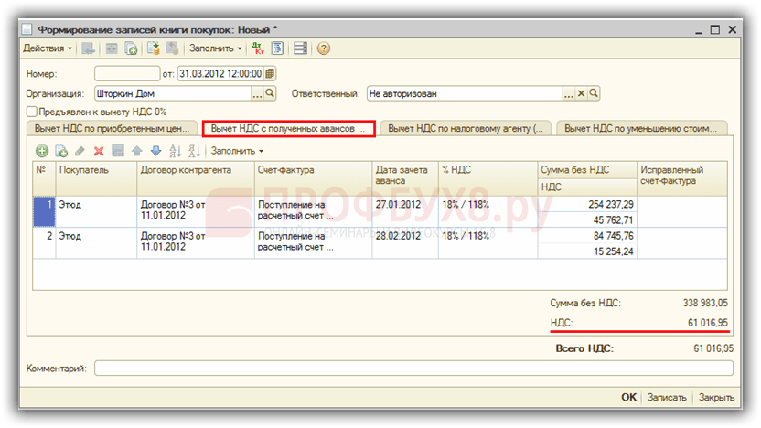
Task: Click the ellipsis select button for Ответственный
Action: (569, 93)
